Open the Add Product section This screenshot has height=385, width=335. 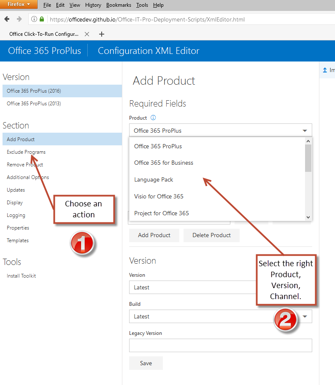[62, 139]
